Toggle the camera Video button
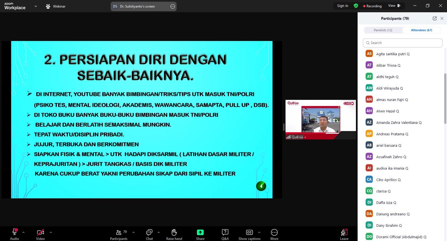447x241 pixels. tap(40, 232)
